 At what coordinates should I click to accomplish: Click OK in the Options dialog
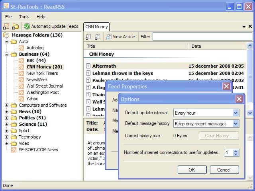(192, 170)
